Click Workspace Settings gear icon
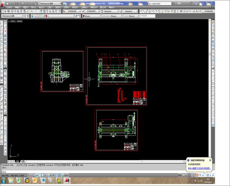Screen dimensions: 230x186 click(25, 16)
